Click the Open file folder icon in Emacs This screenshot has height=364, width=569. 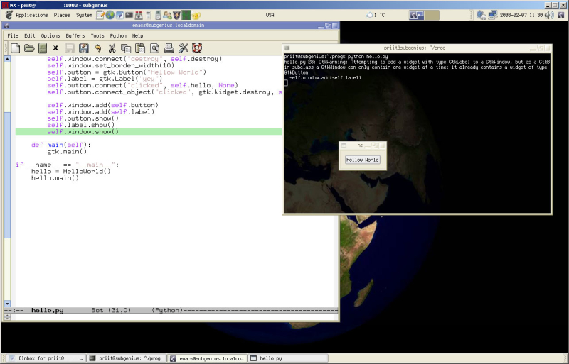tap(29, 48)
